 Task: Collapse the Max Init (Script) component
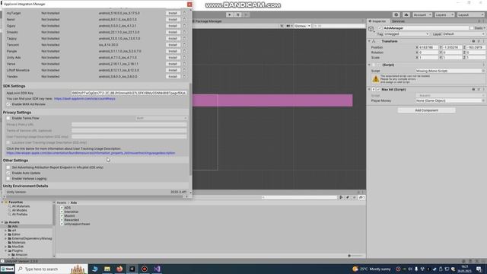point(369,90)
